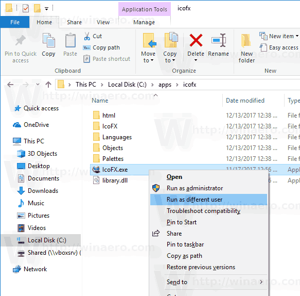Open the File ribbon tab
This screenshot has height=296, width=300.
[x=15, y=22]
